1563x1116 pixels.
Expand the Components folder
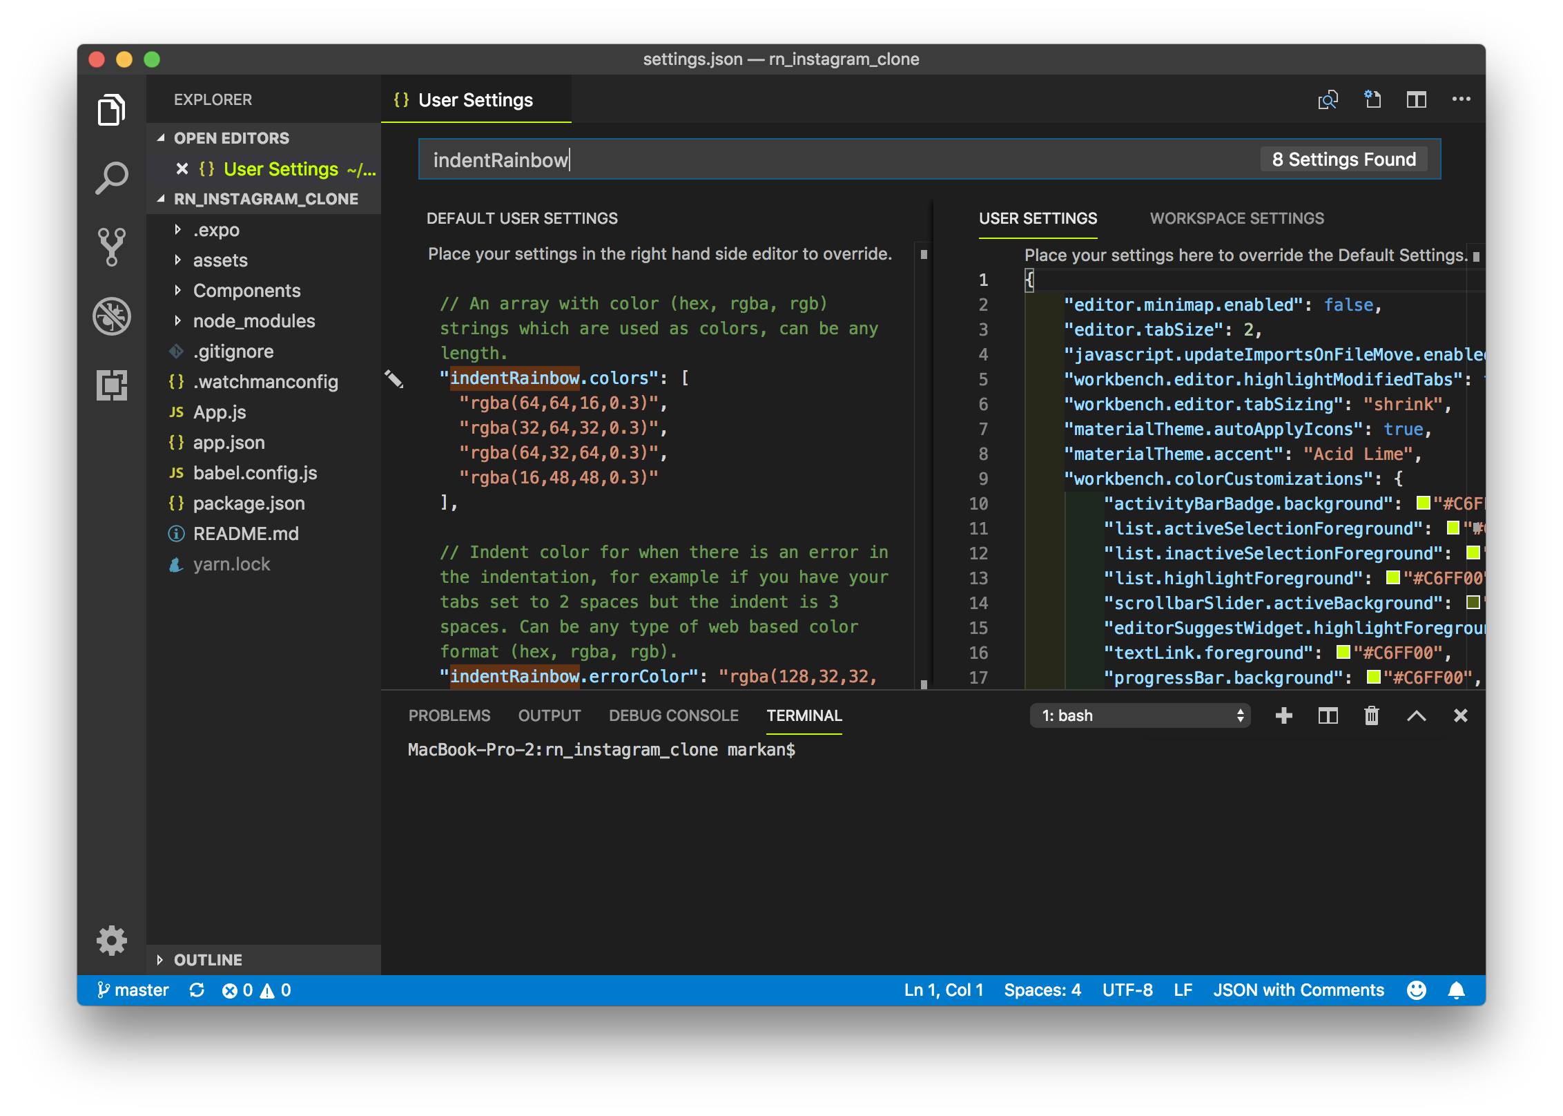click(x=246, y=291)
